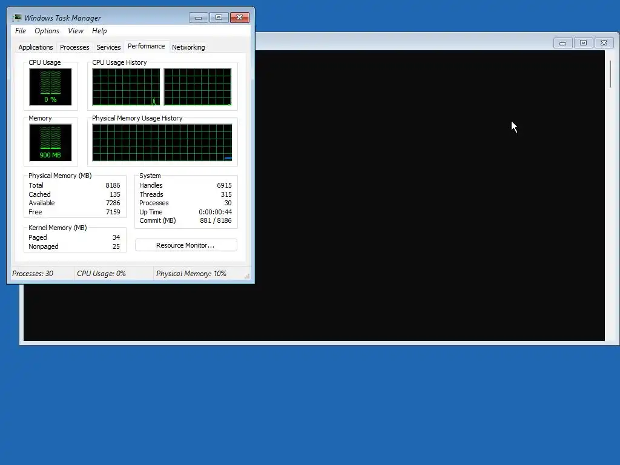Click the Total physical memory value 8186
This screenshot has width=620, height=465.
click(x=113, y=185)
